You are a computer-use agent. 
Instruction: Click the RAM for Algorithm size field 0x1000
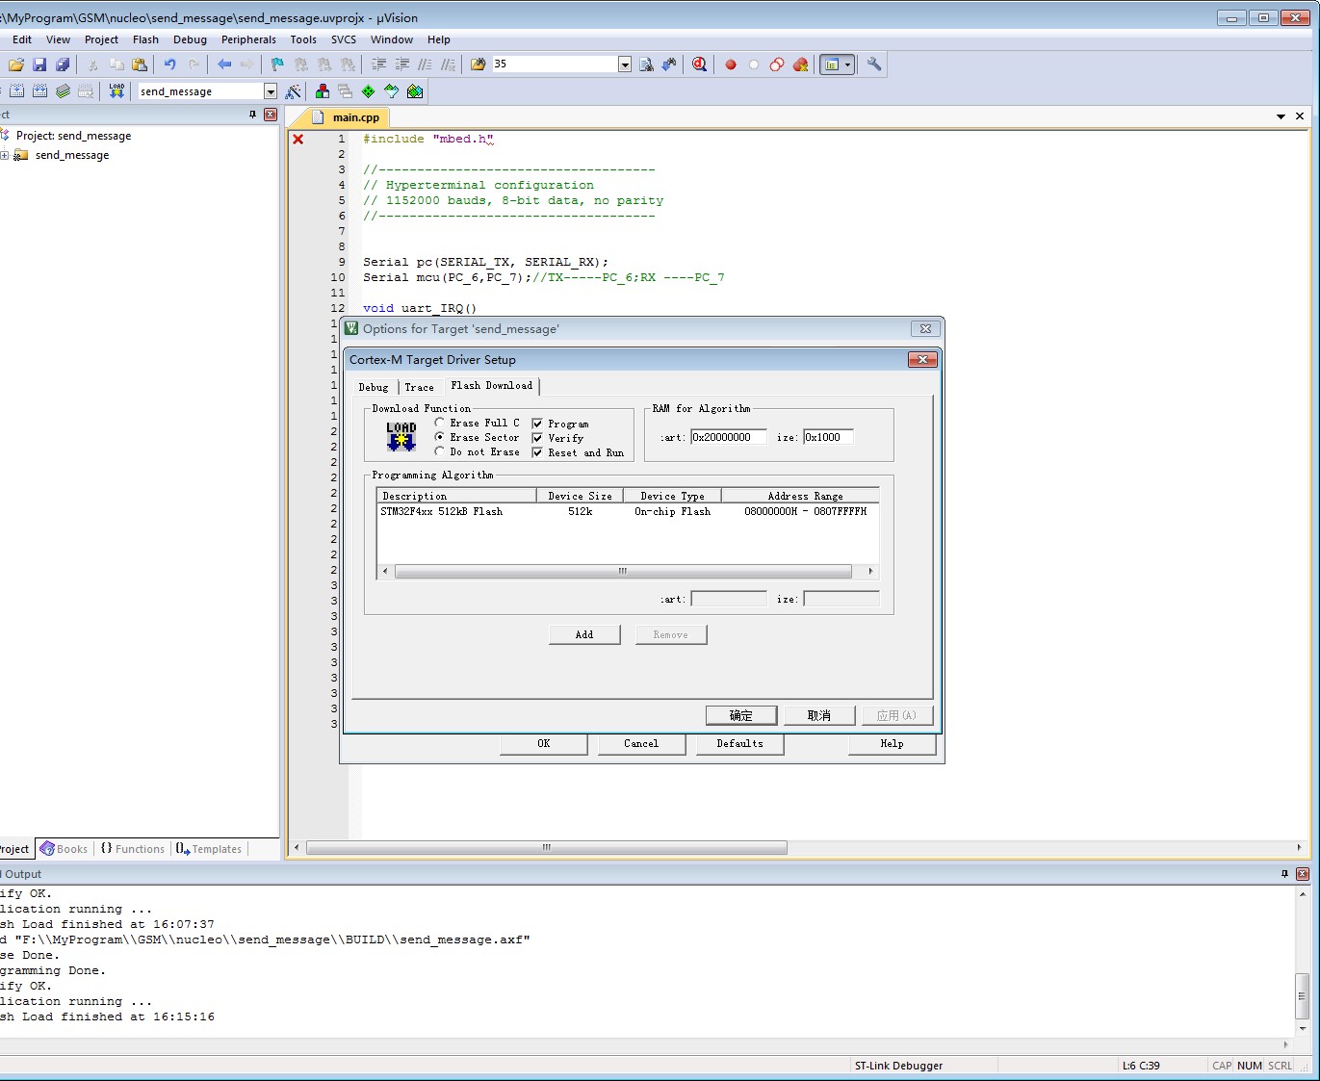[x=828, y=437]
